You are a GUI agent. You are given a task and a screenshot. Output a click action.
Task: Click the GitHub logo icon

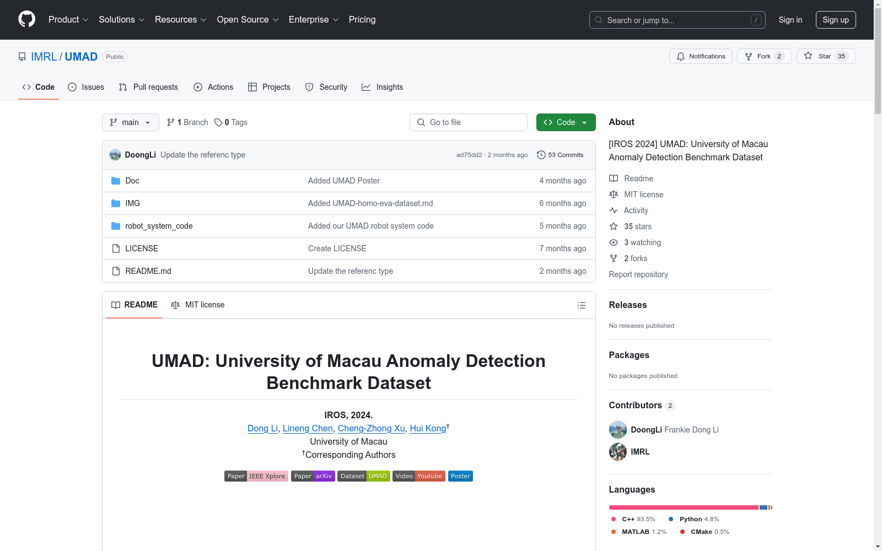coord(26,19)
